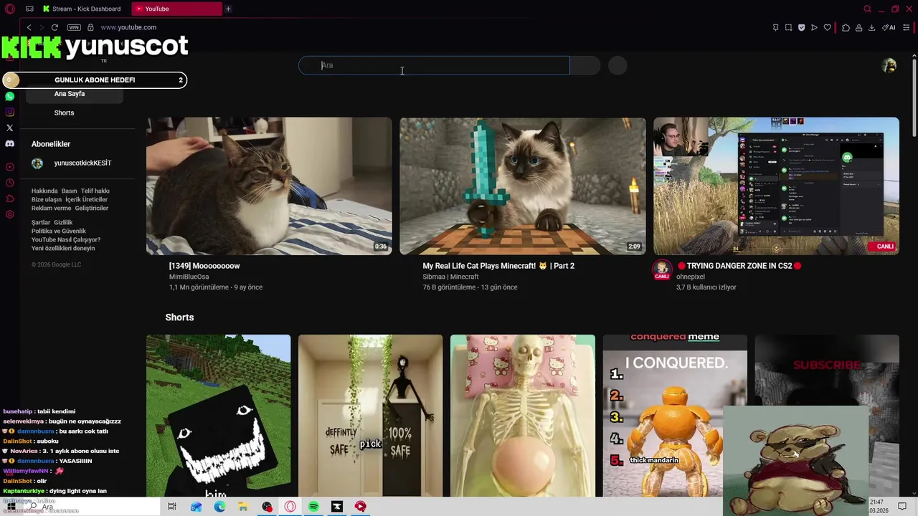
Task: Open the Telif hakkı footer link
Action: pyautogui.click(x=95, y=191)
